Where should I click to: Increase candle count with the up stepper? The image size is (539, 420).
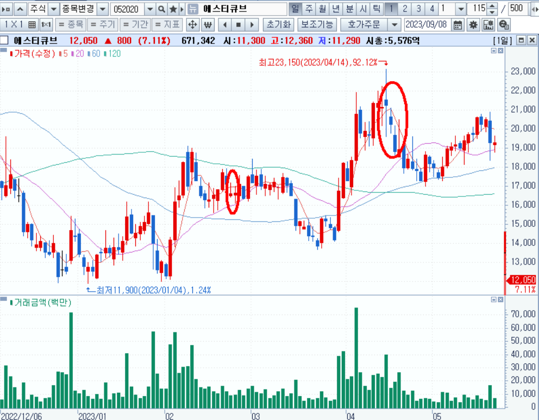point(493,6)
